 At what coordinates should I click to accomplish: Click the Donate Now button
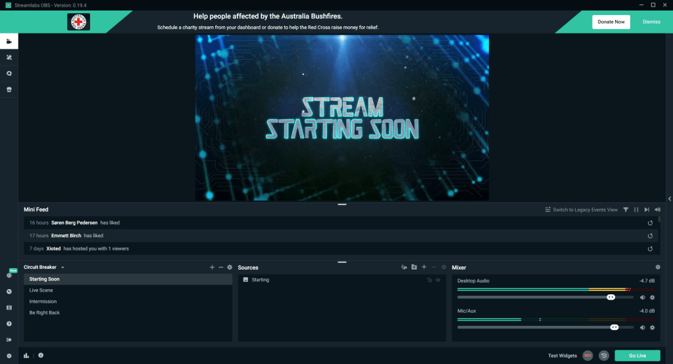611,22
